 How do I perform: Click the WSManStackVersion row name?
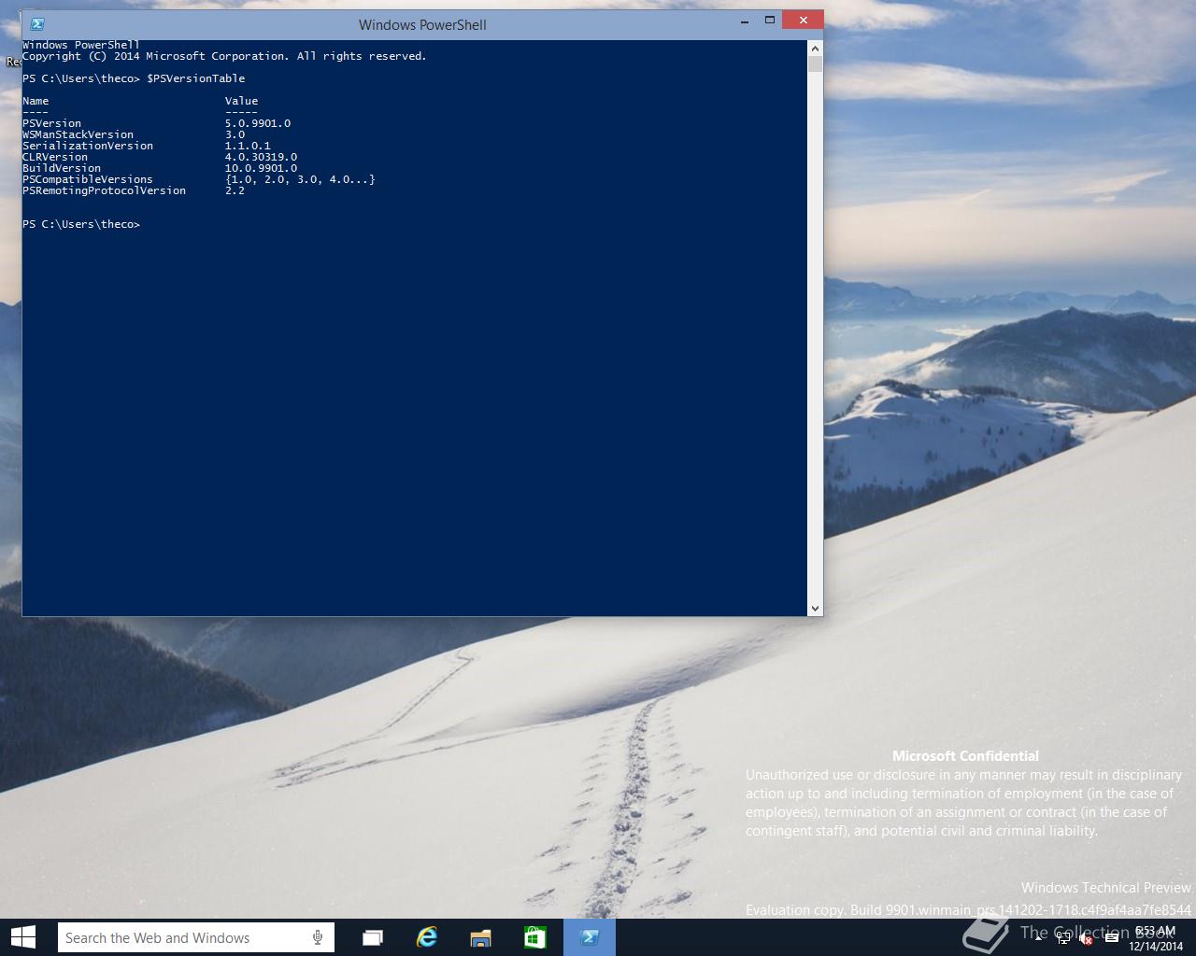pyautogui.click(x=78, y=134)
